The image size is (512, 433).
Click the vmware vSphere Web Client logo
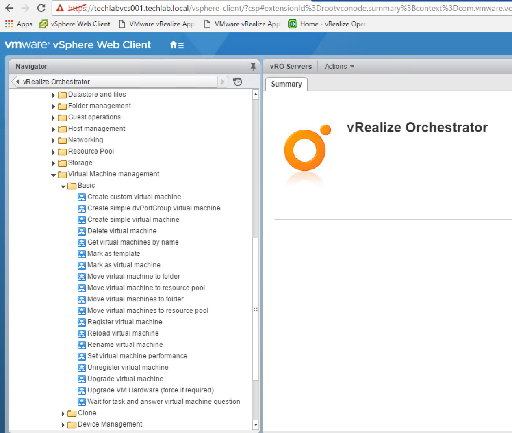tap(78, 45)
